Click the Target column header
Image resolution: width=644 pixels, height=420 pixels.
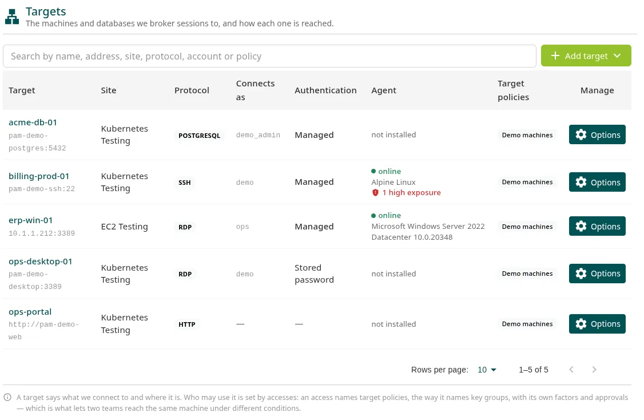[22, 90]
